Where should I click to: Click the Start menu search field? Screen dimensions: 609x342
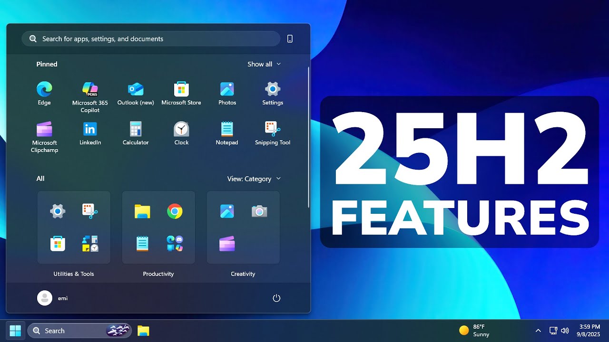pyautogui.click(x=151, y=39)
